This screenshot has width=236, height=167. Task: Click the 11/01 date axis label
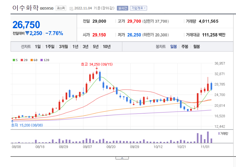click(x=205, y=147)
